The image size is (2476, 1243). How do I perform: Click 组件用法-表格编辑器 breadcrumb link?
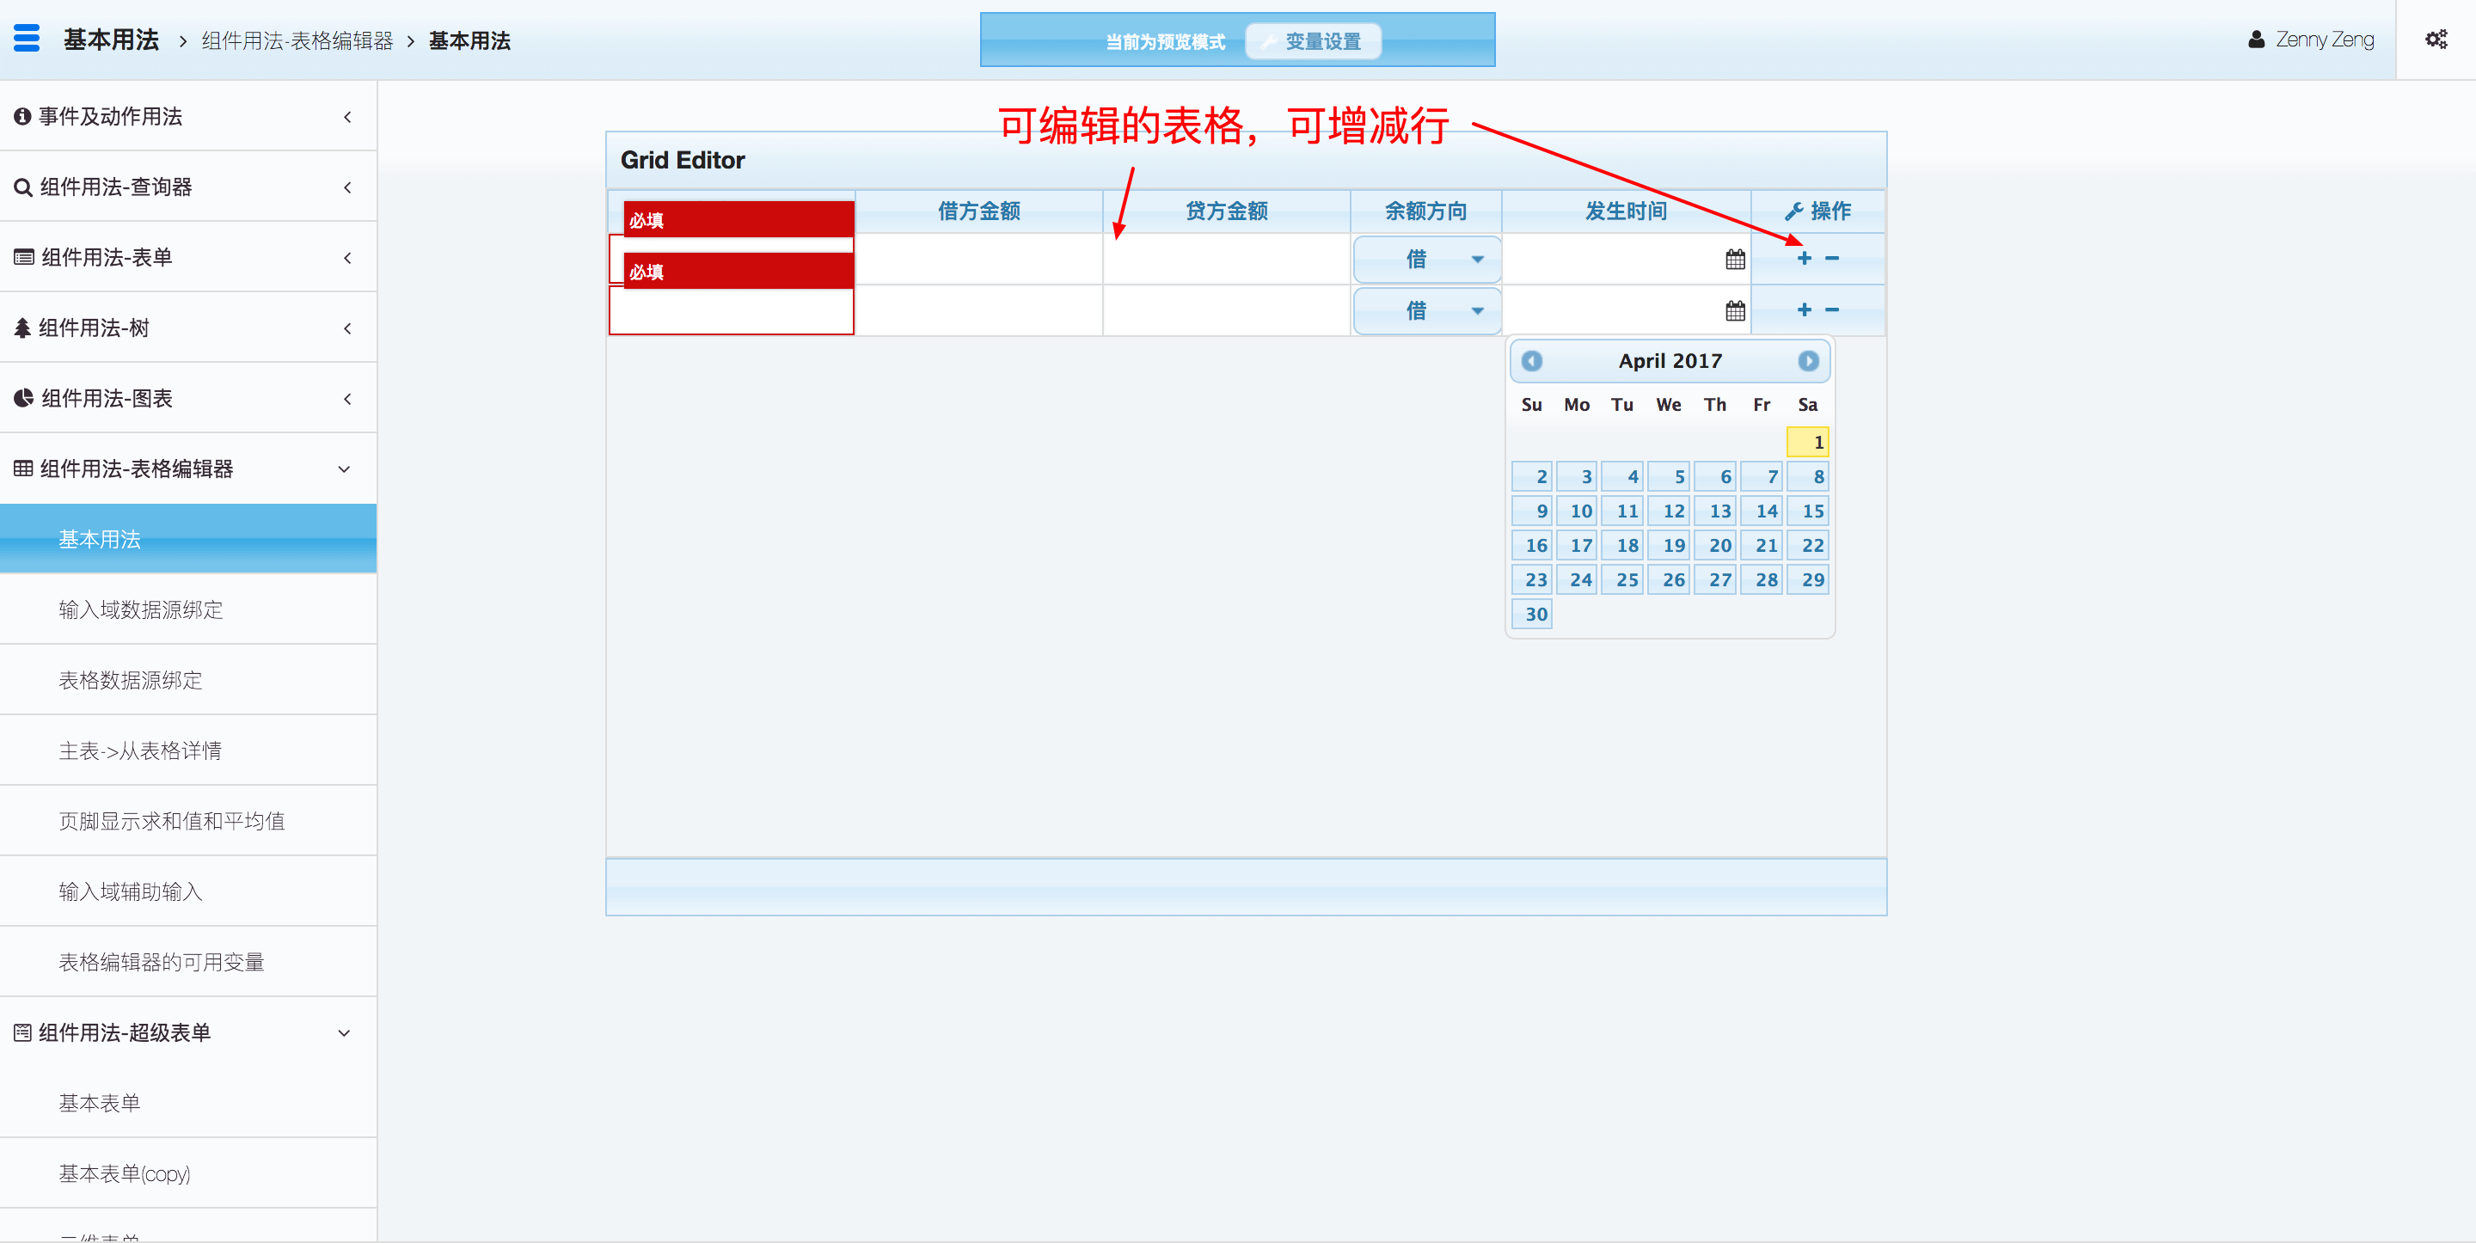297,41
